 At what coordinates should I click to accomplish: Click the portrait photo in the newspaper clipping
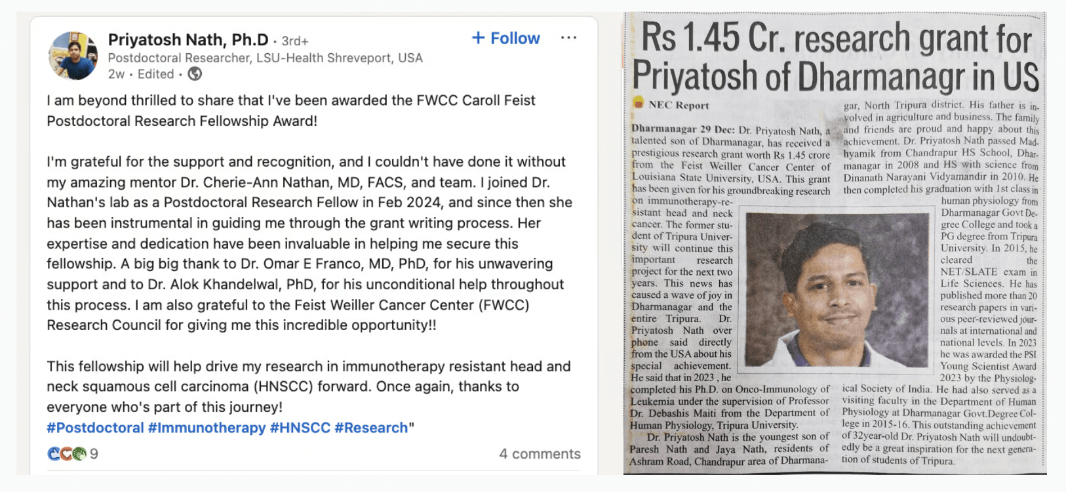point(838,291)
